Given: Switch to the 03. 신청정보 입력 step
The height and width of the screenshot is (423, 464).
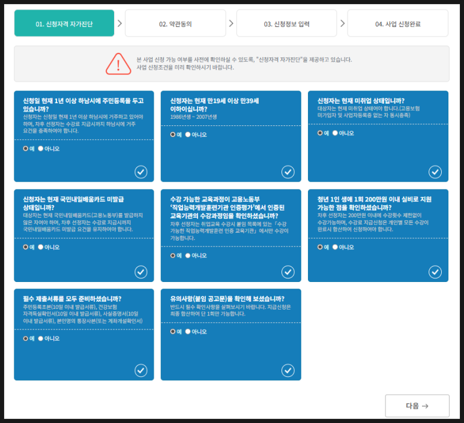Looking at the screenshot, I should (x=286, y=23).
